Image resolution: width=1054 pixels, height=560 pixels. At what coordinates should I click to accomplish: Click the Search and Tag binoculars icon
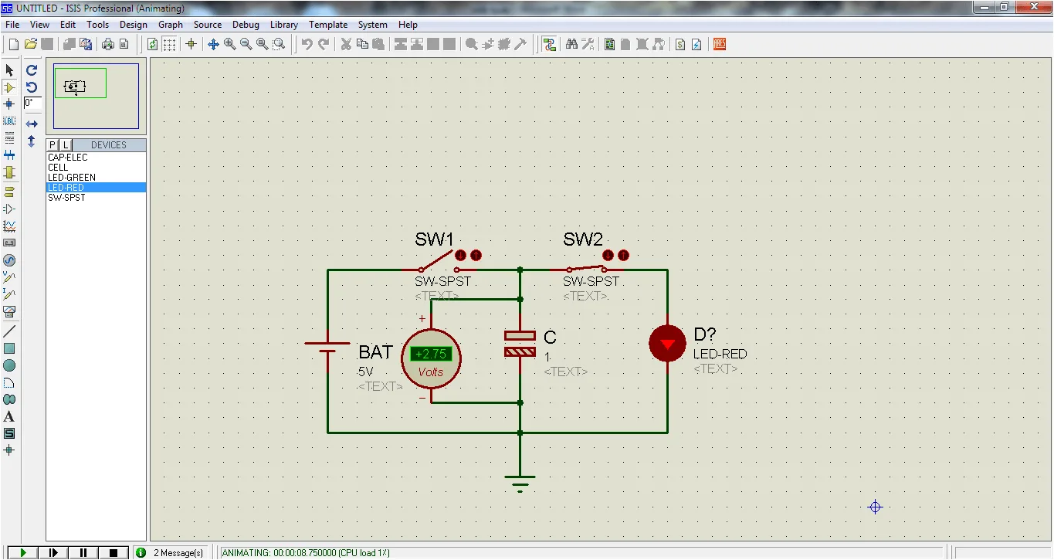pyautogui.click(x=571, y=45)
